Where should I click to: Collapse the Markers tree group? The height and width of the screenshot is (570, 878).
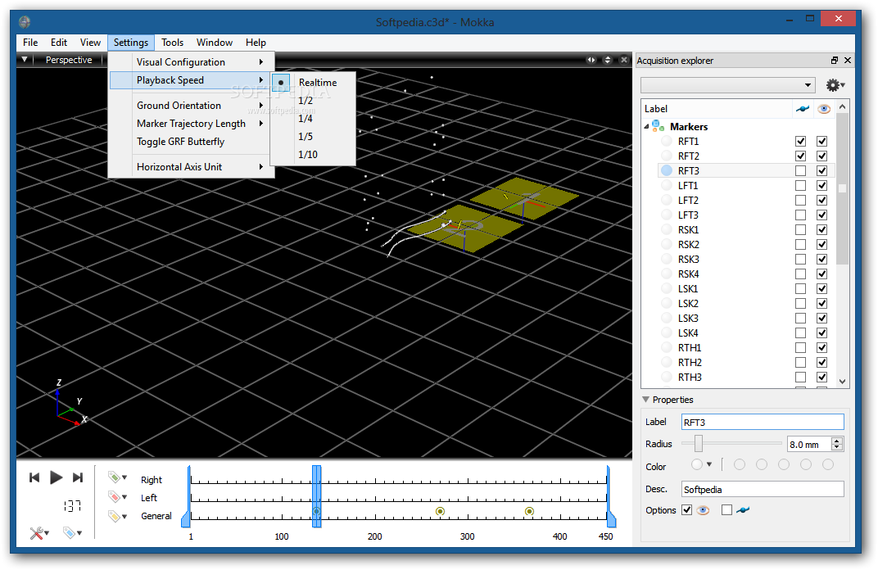(x=646, y=127)
